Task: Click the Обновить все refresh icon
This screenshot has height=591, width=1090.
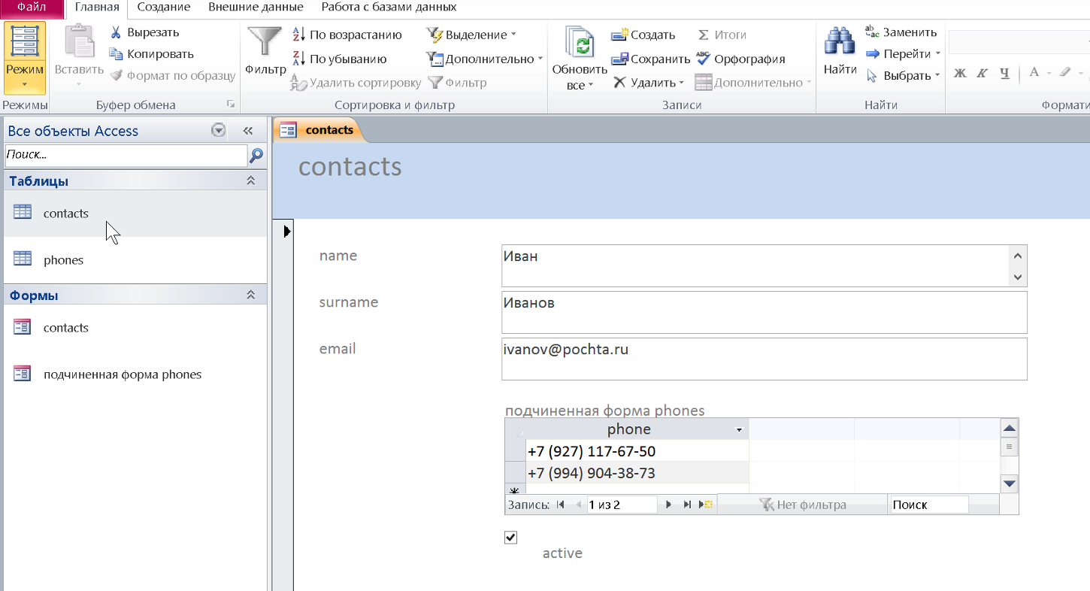Action: [580, 44]
